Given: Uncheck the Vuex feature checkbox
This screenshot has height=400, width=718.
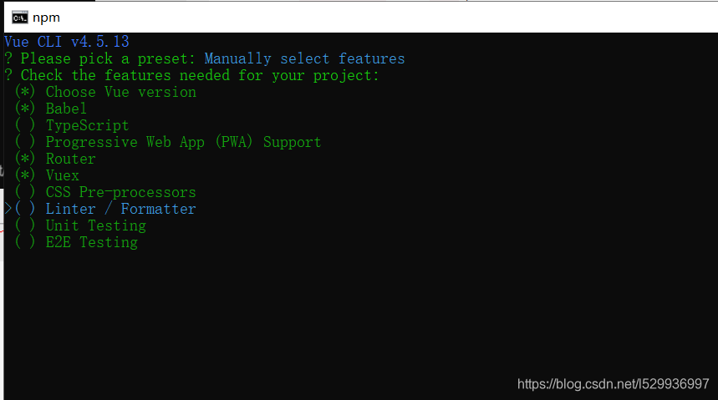Looking at the screenshot, I should point(25,175).
